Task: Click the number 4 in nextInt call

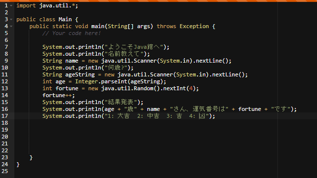Action: (191, 88)
